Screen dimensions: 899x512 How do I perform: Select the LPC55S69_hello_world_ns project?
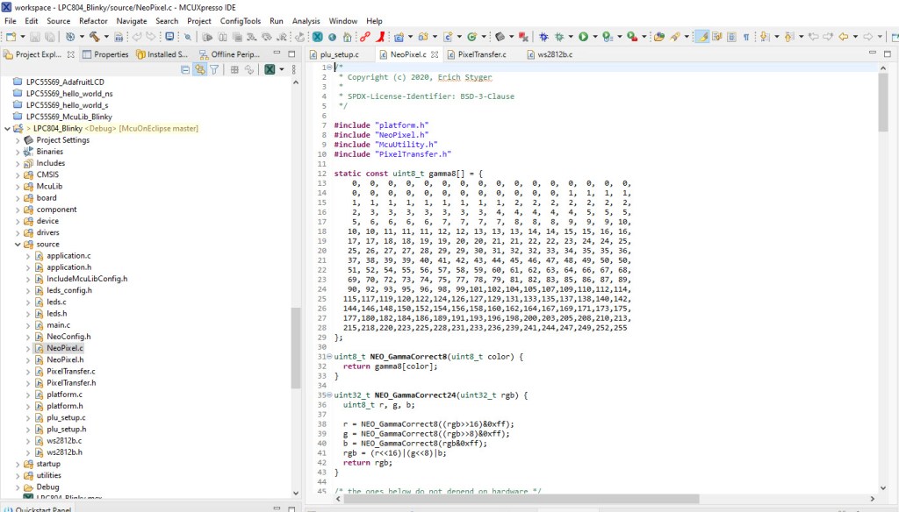[x=68, y=93]
